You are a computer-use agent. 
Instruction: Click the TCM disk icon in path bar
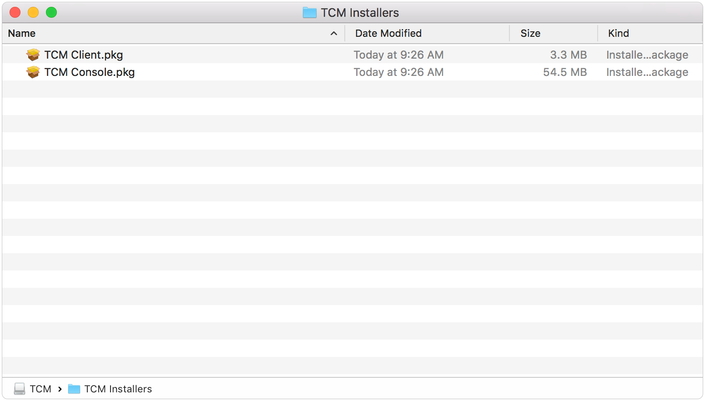20,389
